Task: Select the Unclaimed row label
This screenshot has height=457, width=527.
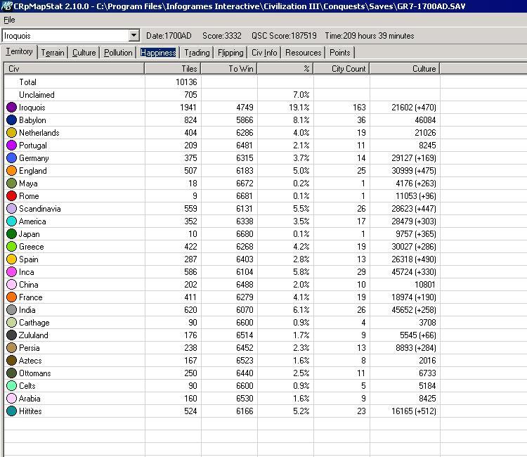Action: pyautogui.click(x=37, y=95)
